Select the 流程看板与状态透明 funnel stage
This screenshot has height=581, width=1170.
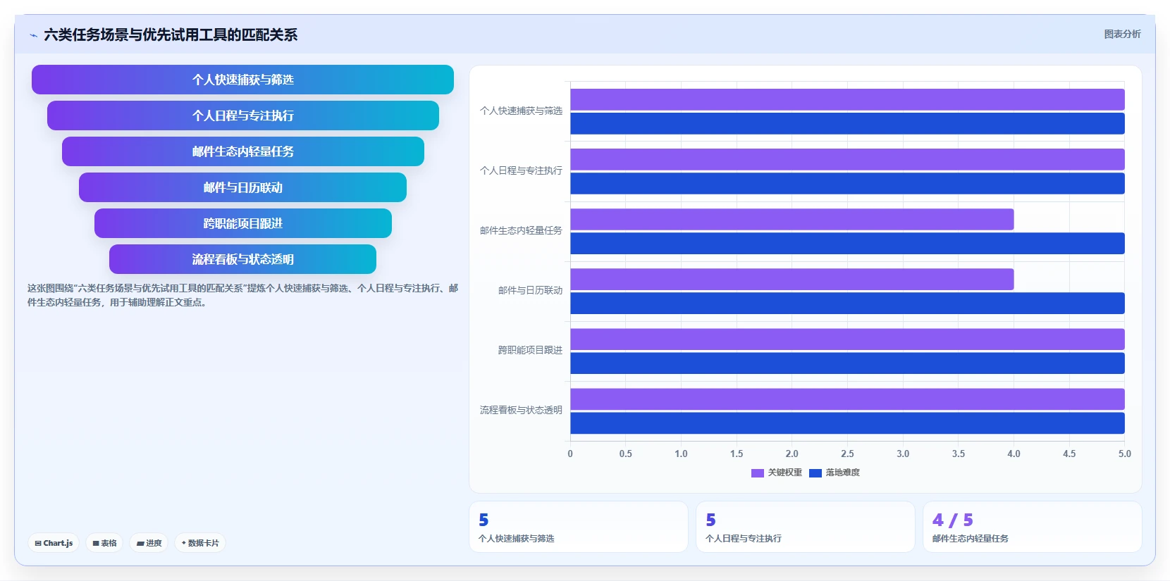(x=242, y=259)
